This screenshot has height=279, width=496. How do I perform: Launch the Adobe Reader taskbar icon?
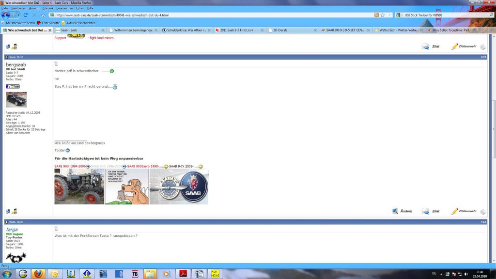coord(183,273)
